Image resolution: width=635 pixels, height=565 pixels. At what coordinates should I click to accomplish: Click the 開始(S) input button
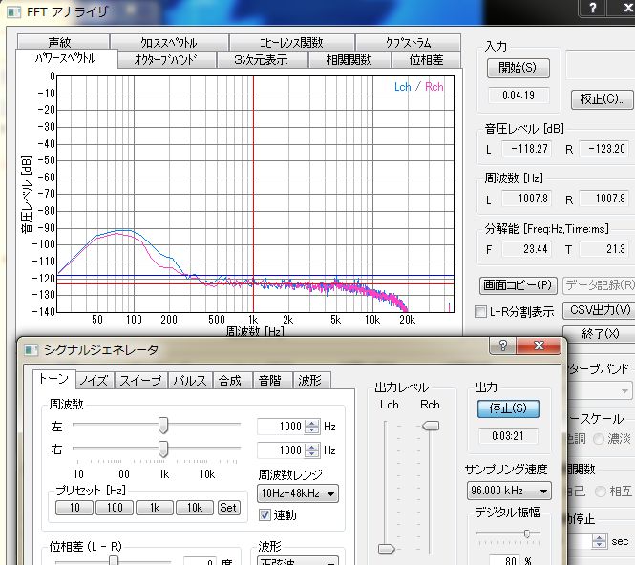(518, 68)
